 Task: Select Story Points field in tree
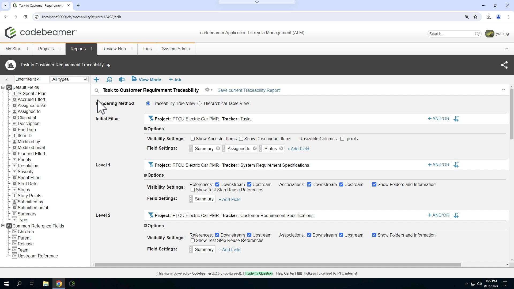(x=29, y=196)
